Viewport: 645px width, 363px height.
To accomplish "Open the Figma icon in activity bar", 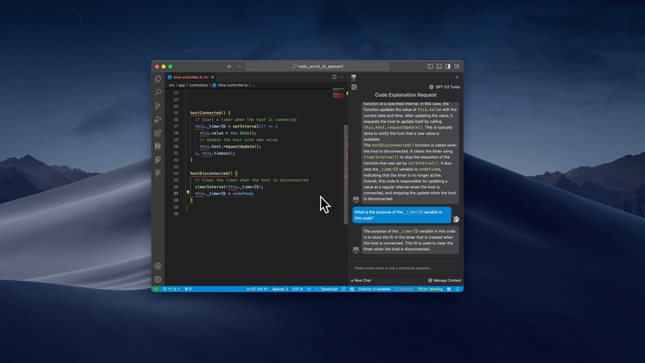I will [158, 173].
